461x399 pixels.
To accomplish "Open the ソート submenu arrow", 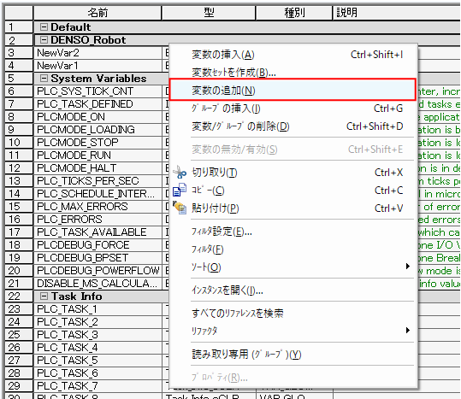I will [407, 267].
